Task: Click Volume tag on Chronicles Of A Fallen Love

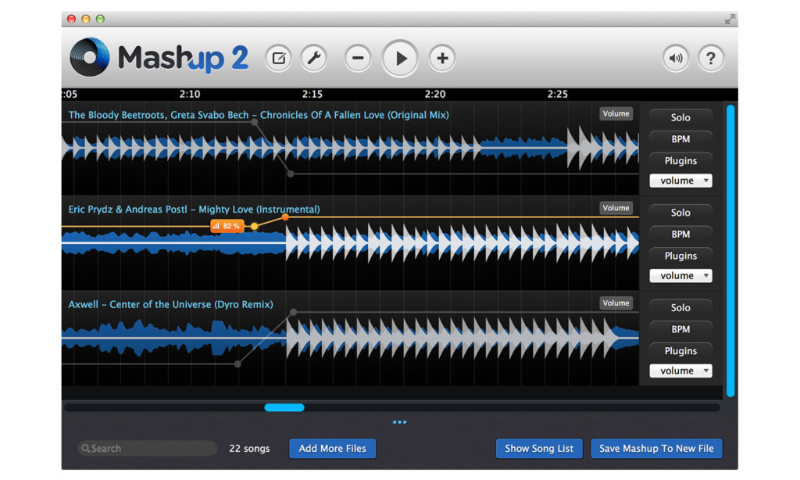Action: [x=616, y=113]
